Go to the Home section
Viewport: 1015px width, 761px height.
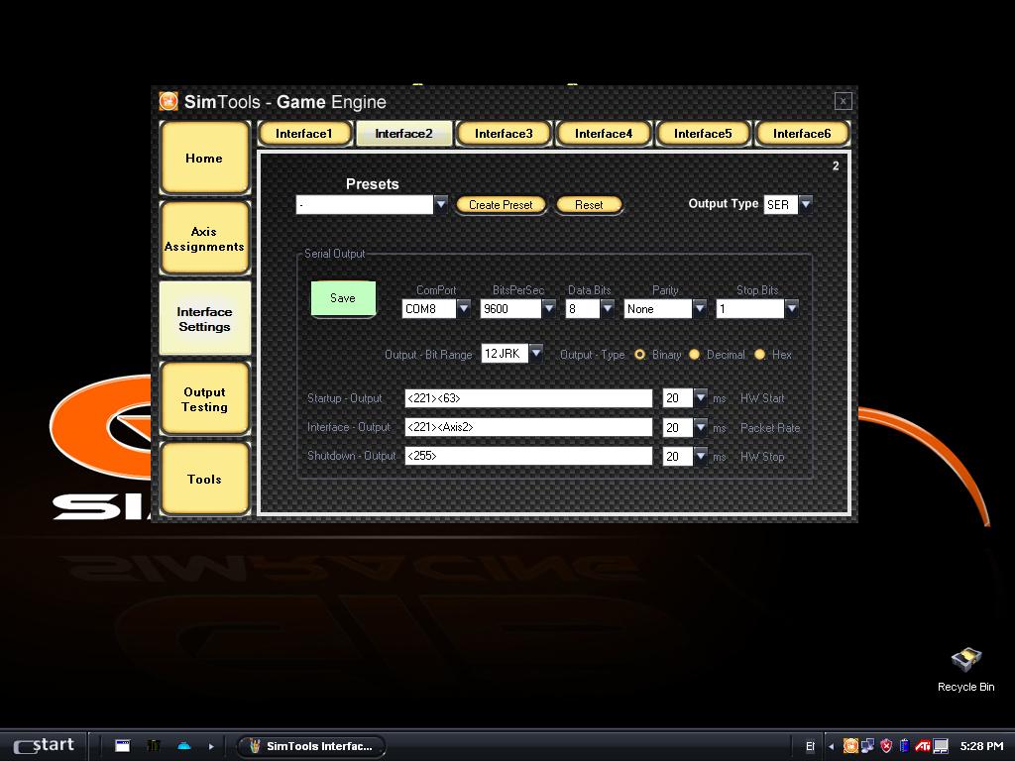point(204,158)
